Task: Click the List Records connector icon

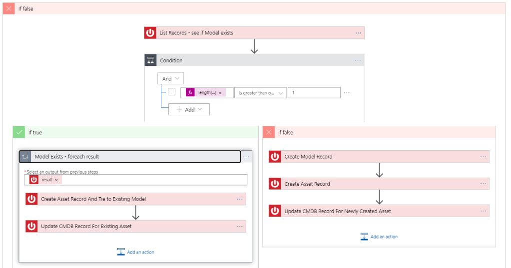Action: [150, 33]
